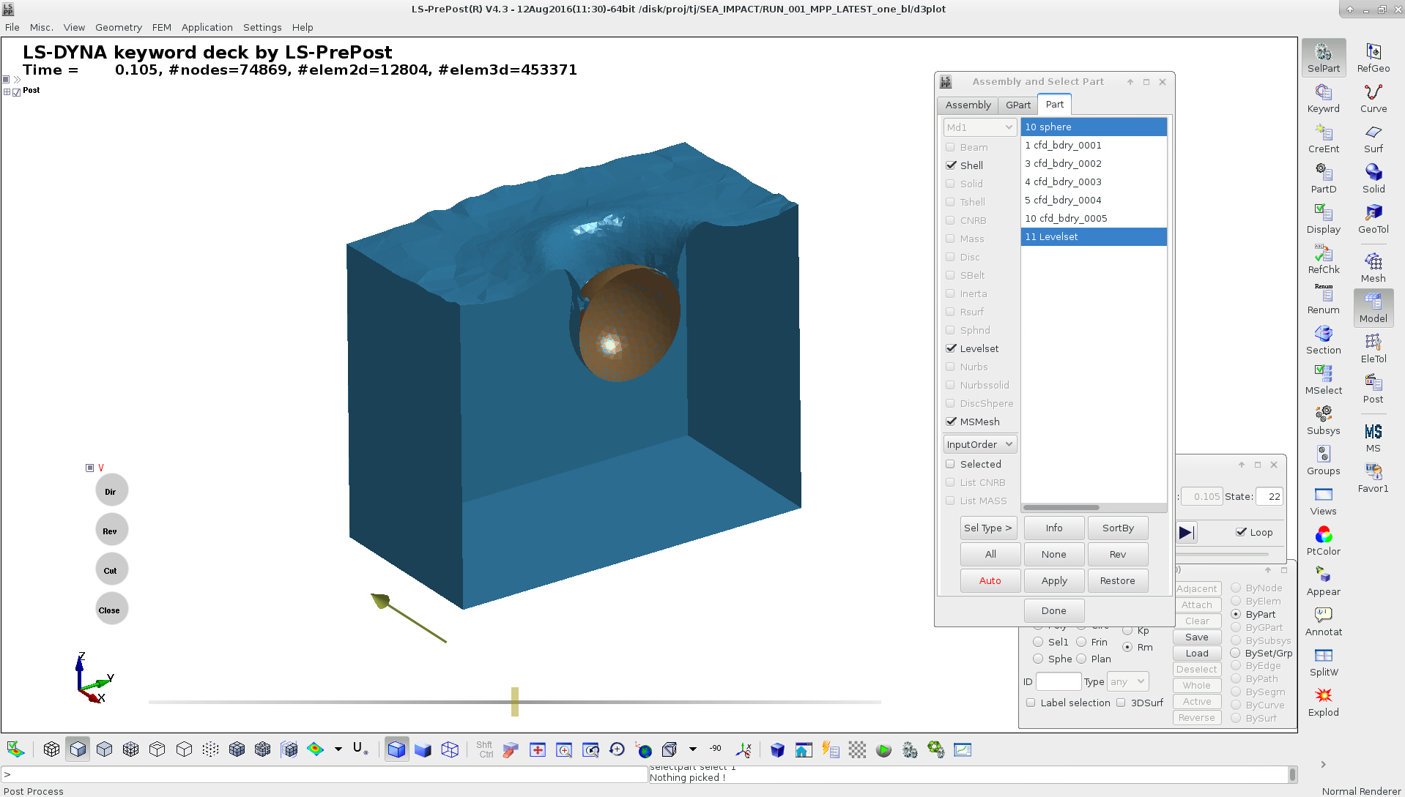Screen dimensions: 1405x797
Task: Uncheck the Shell element checkbox
Action: tap(951, 165)
